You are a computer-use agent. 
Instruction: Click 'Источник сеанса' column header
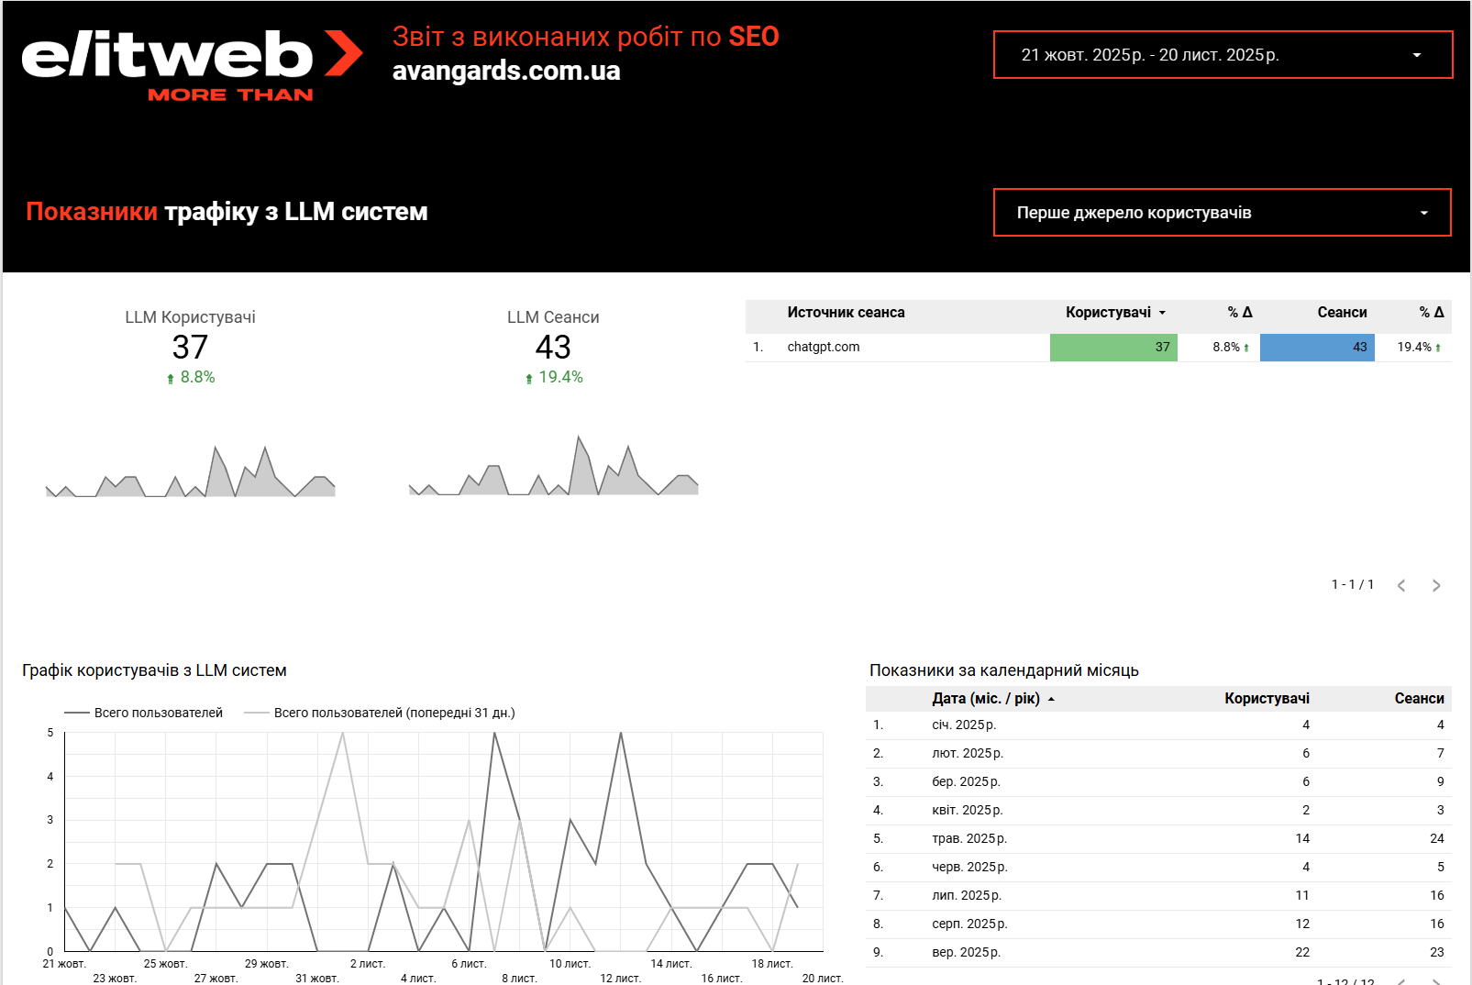[x=846, y=313]
